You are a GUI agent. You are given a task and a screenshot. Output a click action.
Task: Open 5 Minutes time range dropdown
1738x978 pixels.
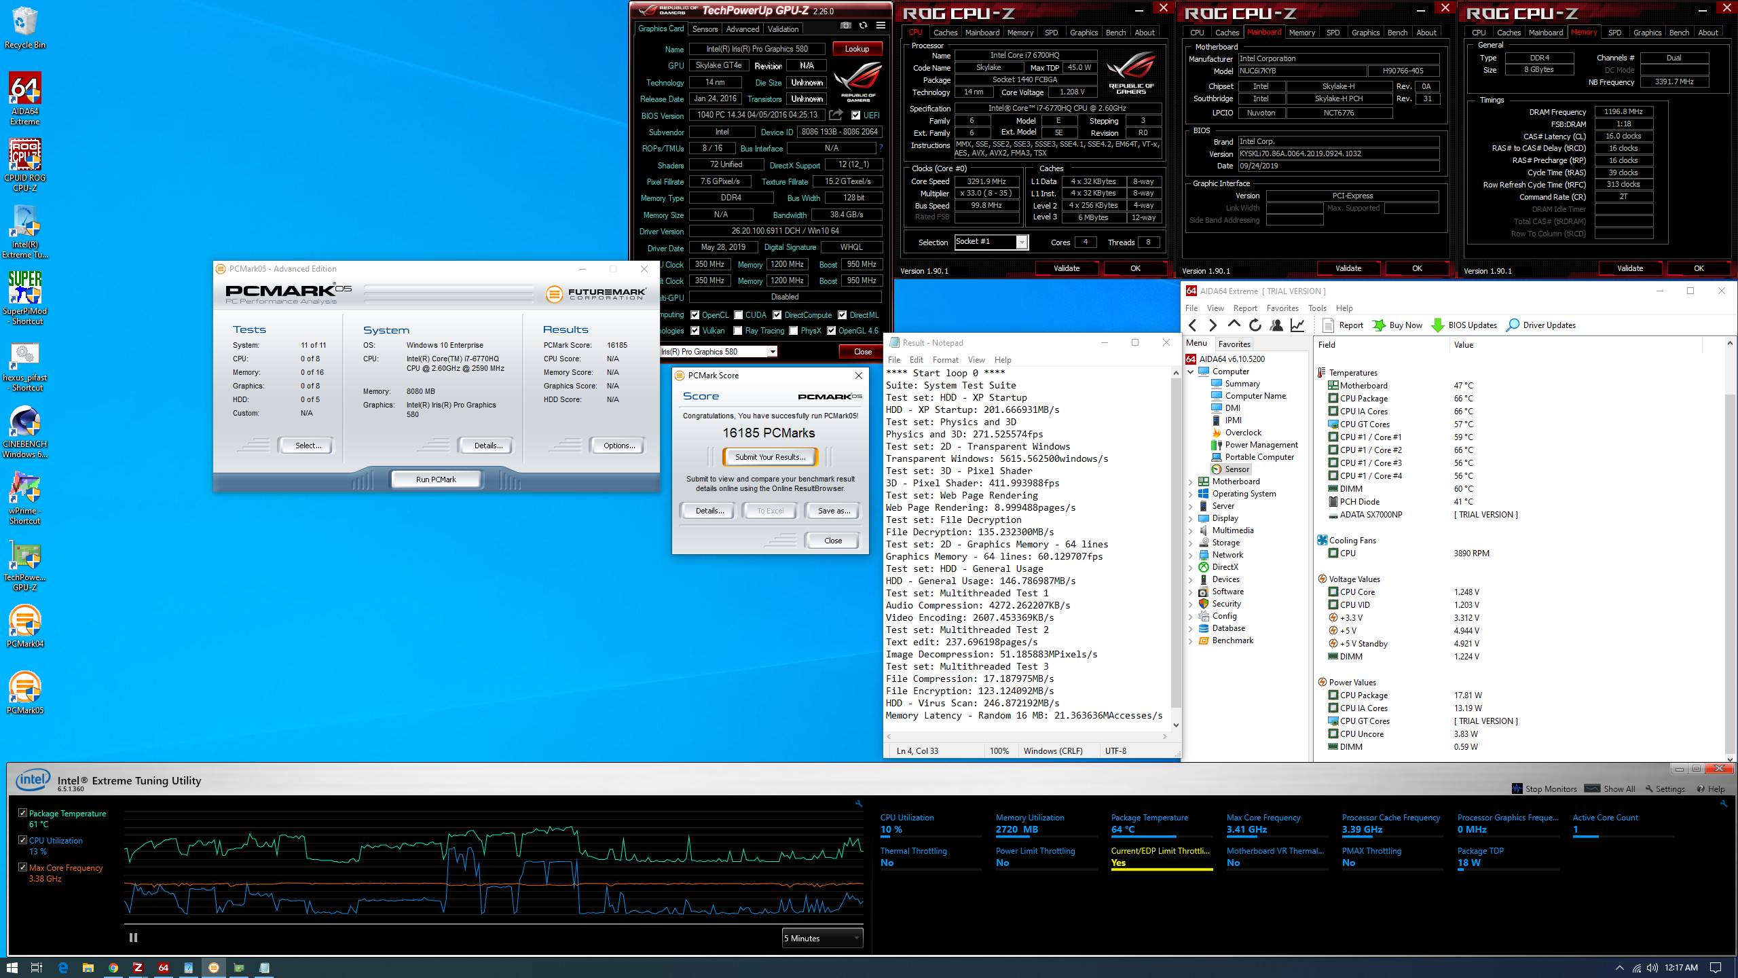point(822,938)
